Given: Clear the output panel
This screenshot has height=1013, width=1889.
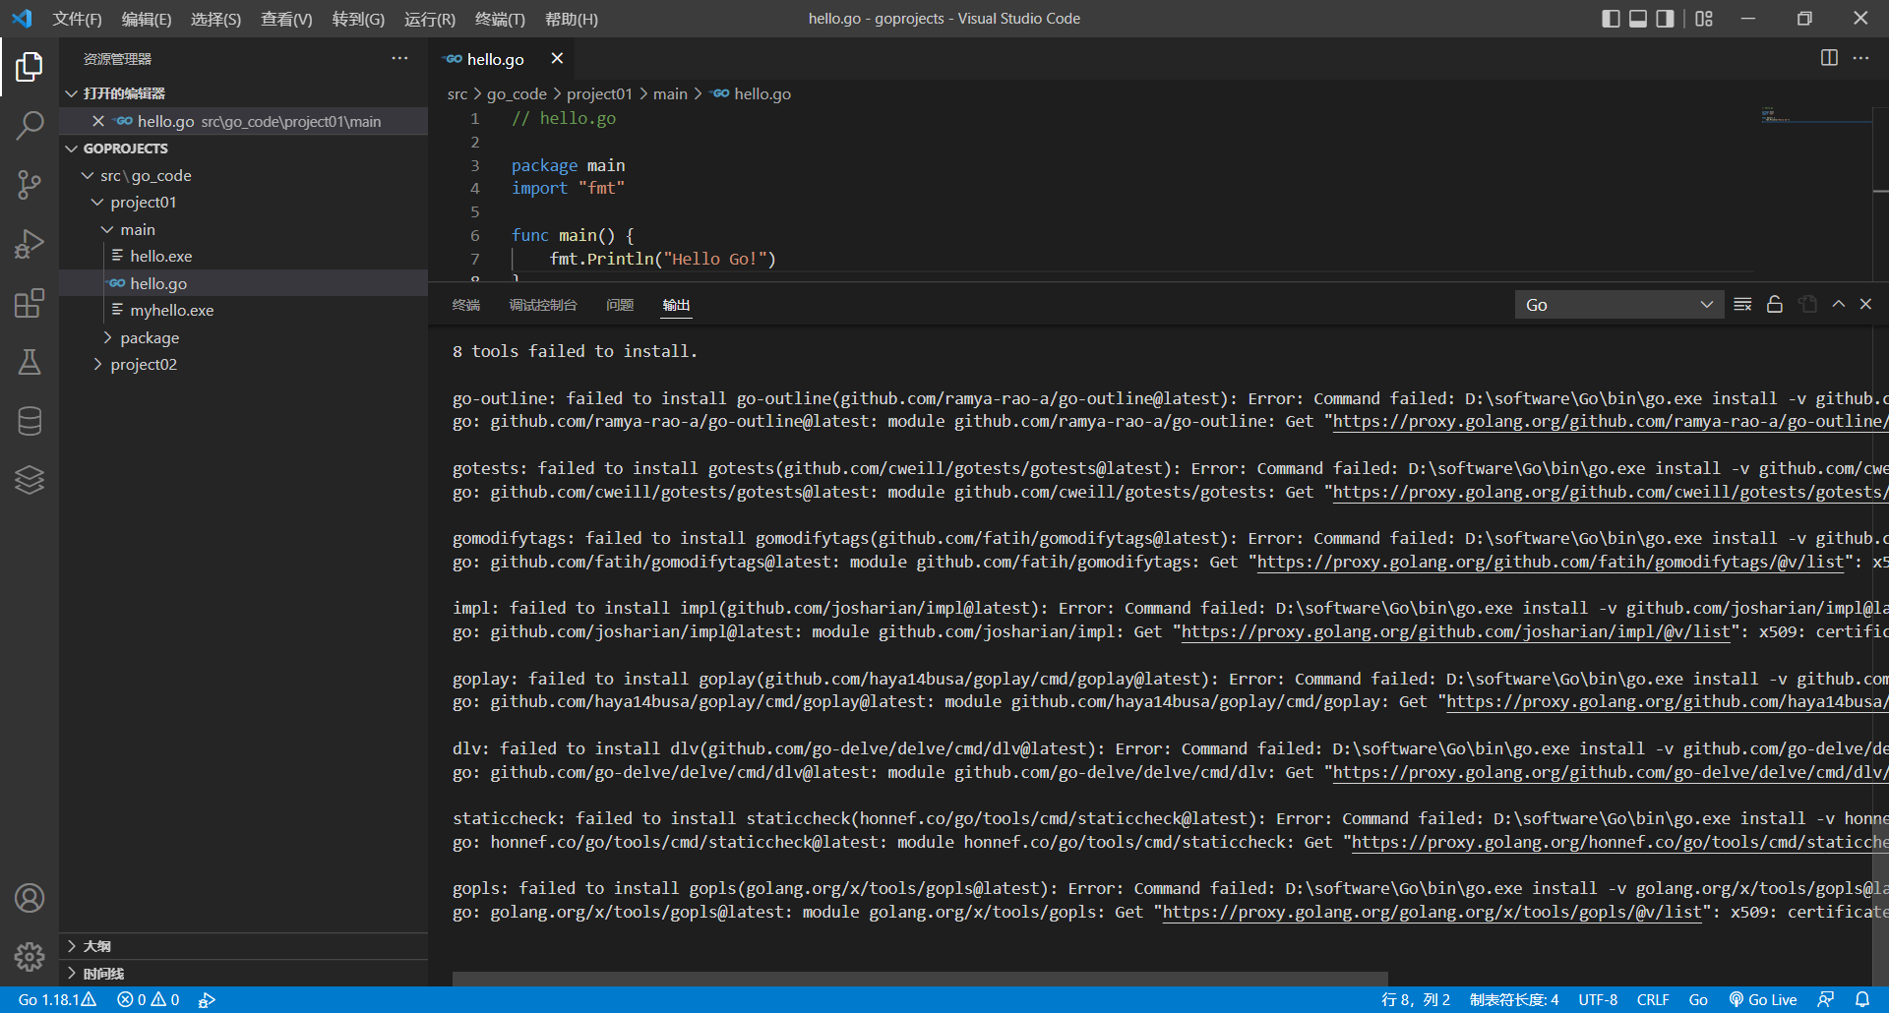Looking at the screenshot, I should [1742, 305].
